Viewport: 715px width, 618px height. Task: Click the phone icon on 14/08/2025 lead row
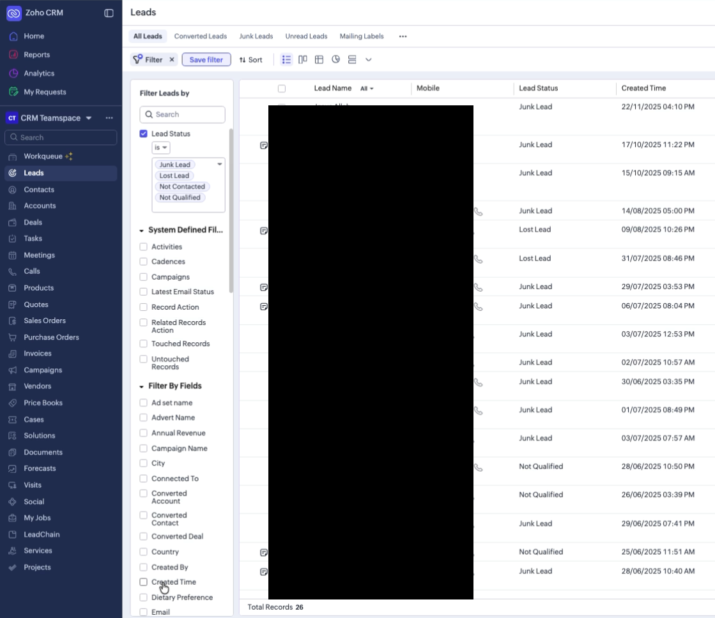[479, 212]
